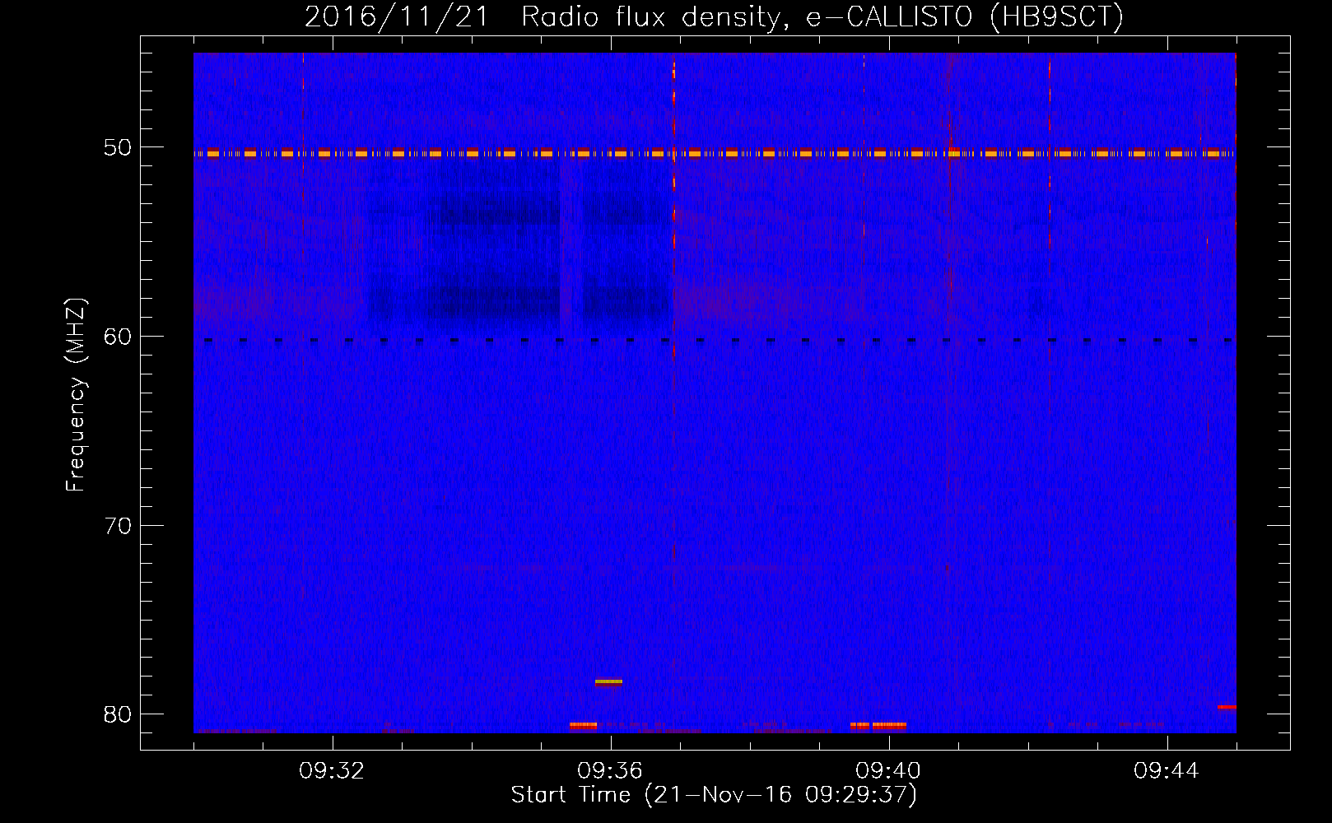This screenshot has height=823, width=1332.
Task: Click the date '2016/11/21' in the title
Action: [397, 16]
